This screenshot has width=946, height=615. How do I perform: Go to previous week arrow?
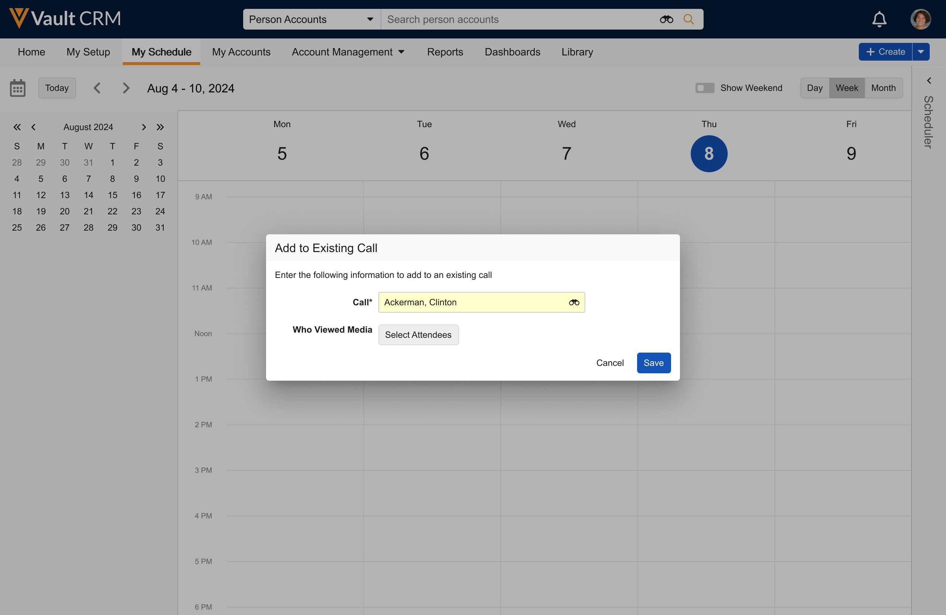(x=97, y=88)
